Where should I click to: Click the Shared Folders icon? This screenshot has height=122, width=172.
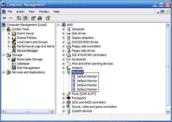pos(14,38)
